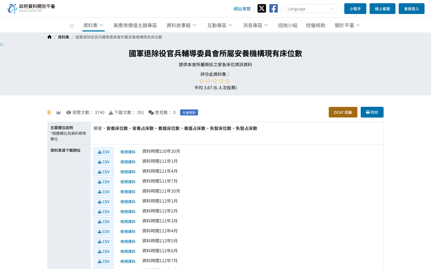
Task: Download CSV for 111年7月 data
Action: 103,182
